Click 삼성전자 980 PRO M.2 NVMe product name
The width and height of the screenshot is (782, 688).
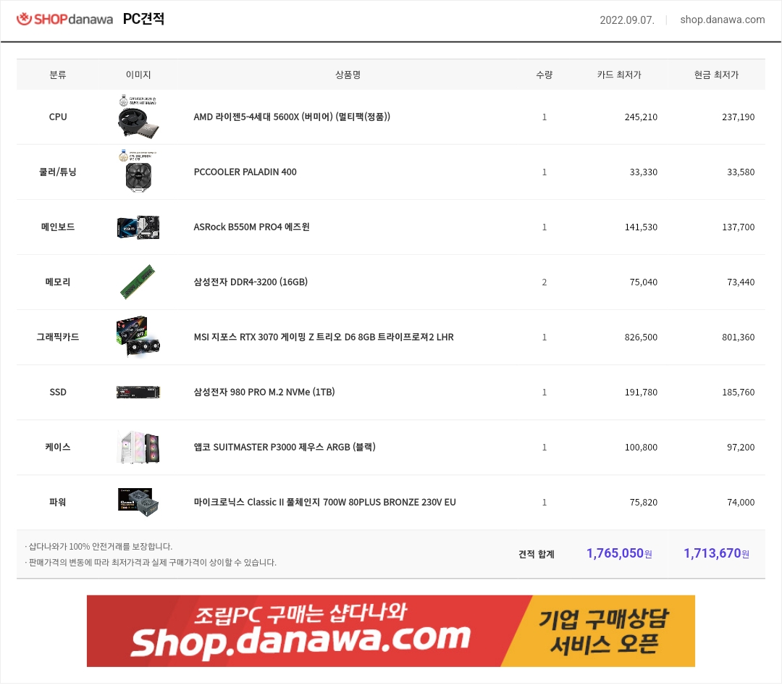264,392
